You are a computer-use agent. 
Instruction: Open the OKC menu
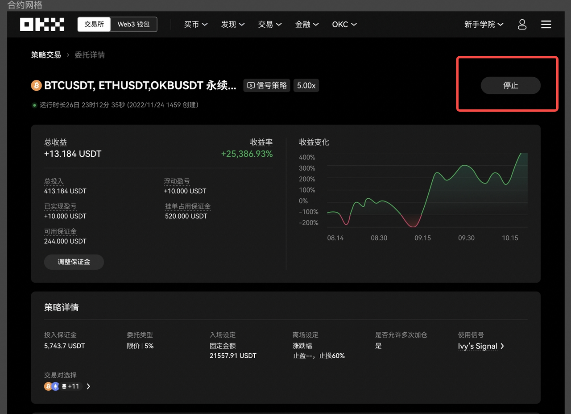click(343, 25)
